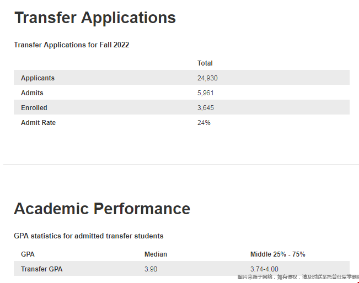
Task: Click the 'Middle 25% - 75%' column header
Action: tap(277, 254)
